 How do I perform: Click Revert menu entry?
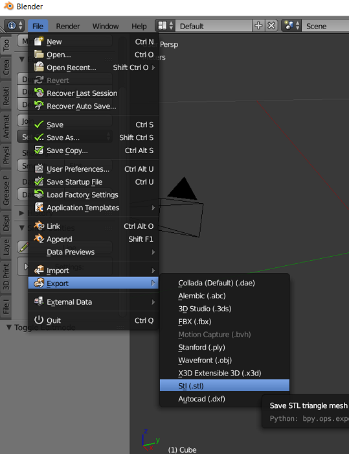coord(93,80)
